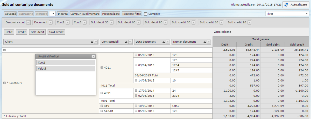Close the PivotGrid Field List popup
Image resolution: width=311 pixels, height=119 pixels.
tap(93, 56)
